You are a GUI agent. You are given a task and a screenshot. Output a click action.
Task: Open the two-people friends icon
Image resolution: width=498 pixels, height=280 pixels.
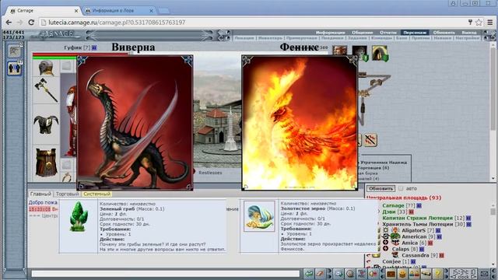(414, 273)
